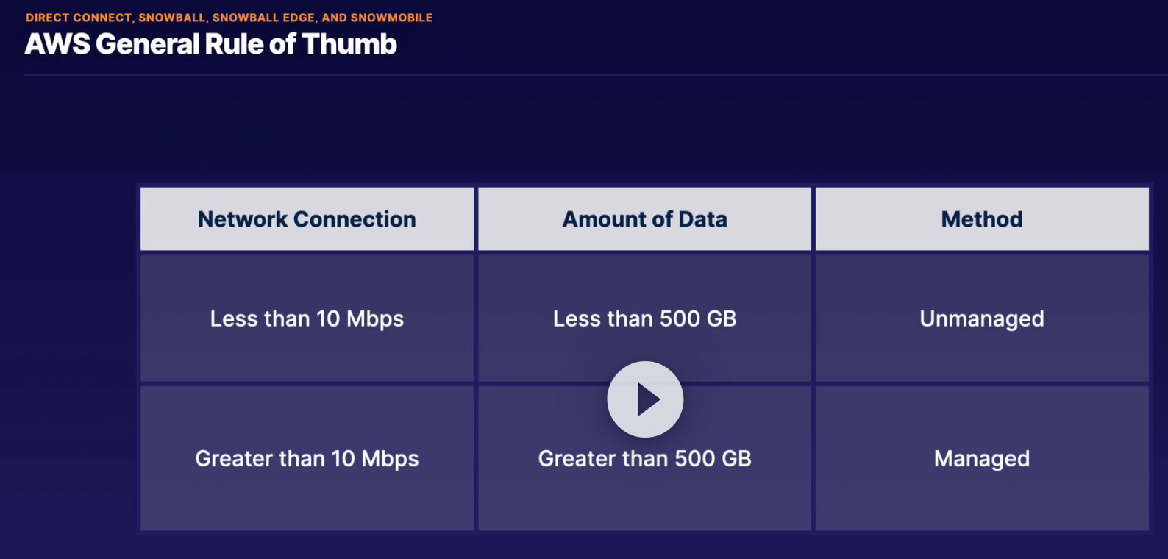
Task: Play the video with the center play button
Action: click(x=645, y=399)
